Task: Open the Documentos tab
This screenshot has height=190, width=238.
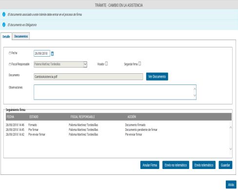Action: (21, 36)
